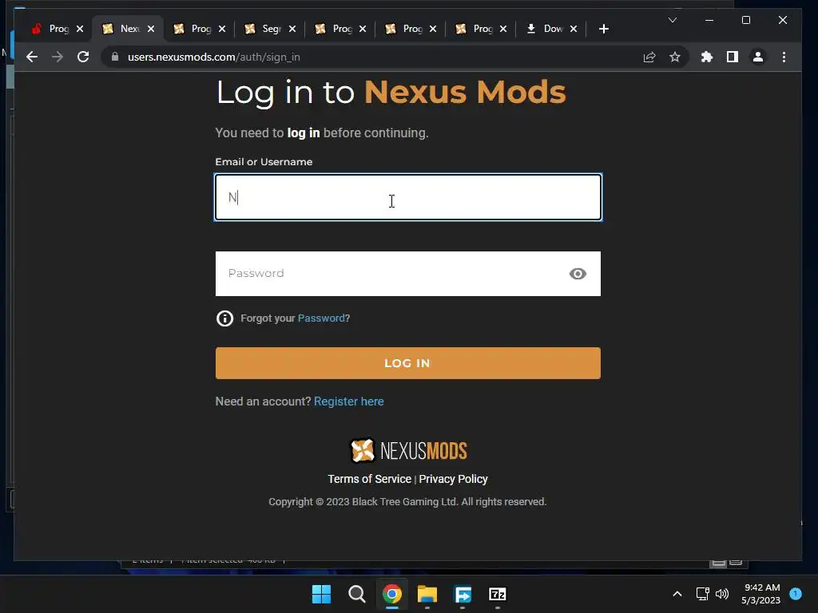Viewport: 818px width, 613px height.
Task: Close the Dow tab
Action: pyautogui.click(x=574, y=29)
